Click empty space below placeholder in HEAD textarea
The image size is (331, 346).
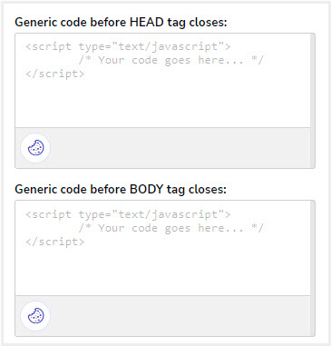[162, 104]
